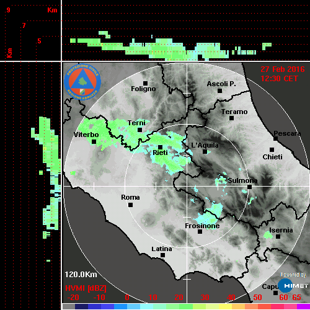
Task: Click the Latina city marker
Action: pos(162,255)
